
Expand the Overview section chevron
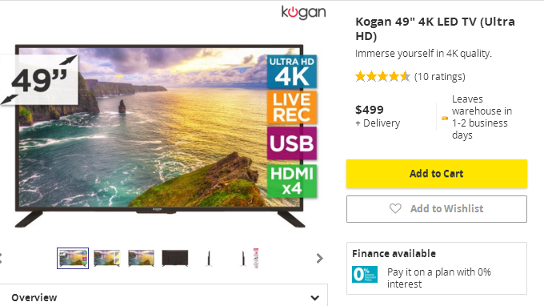[314, 298]
